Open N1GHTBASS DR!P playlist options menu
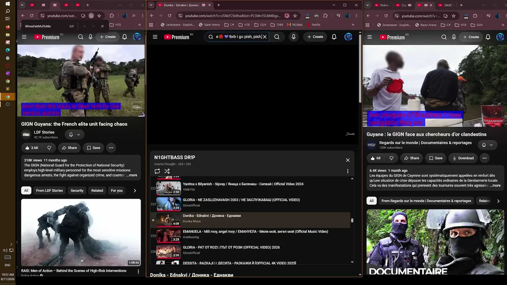The width and height of the screenshot is (507, 285). click(x=348, y=171)
